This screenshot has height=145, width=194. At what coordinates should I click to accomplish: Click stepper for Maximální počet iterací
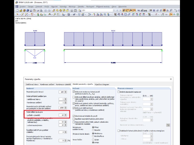(x=66, y=92)
